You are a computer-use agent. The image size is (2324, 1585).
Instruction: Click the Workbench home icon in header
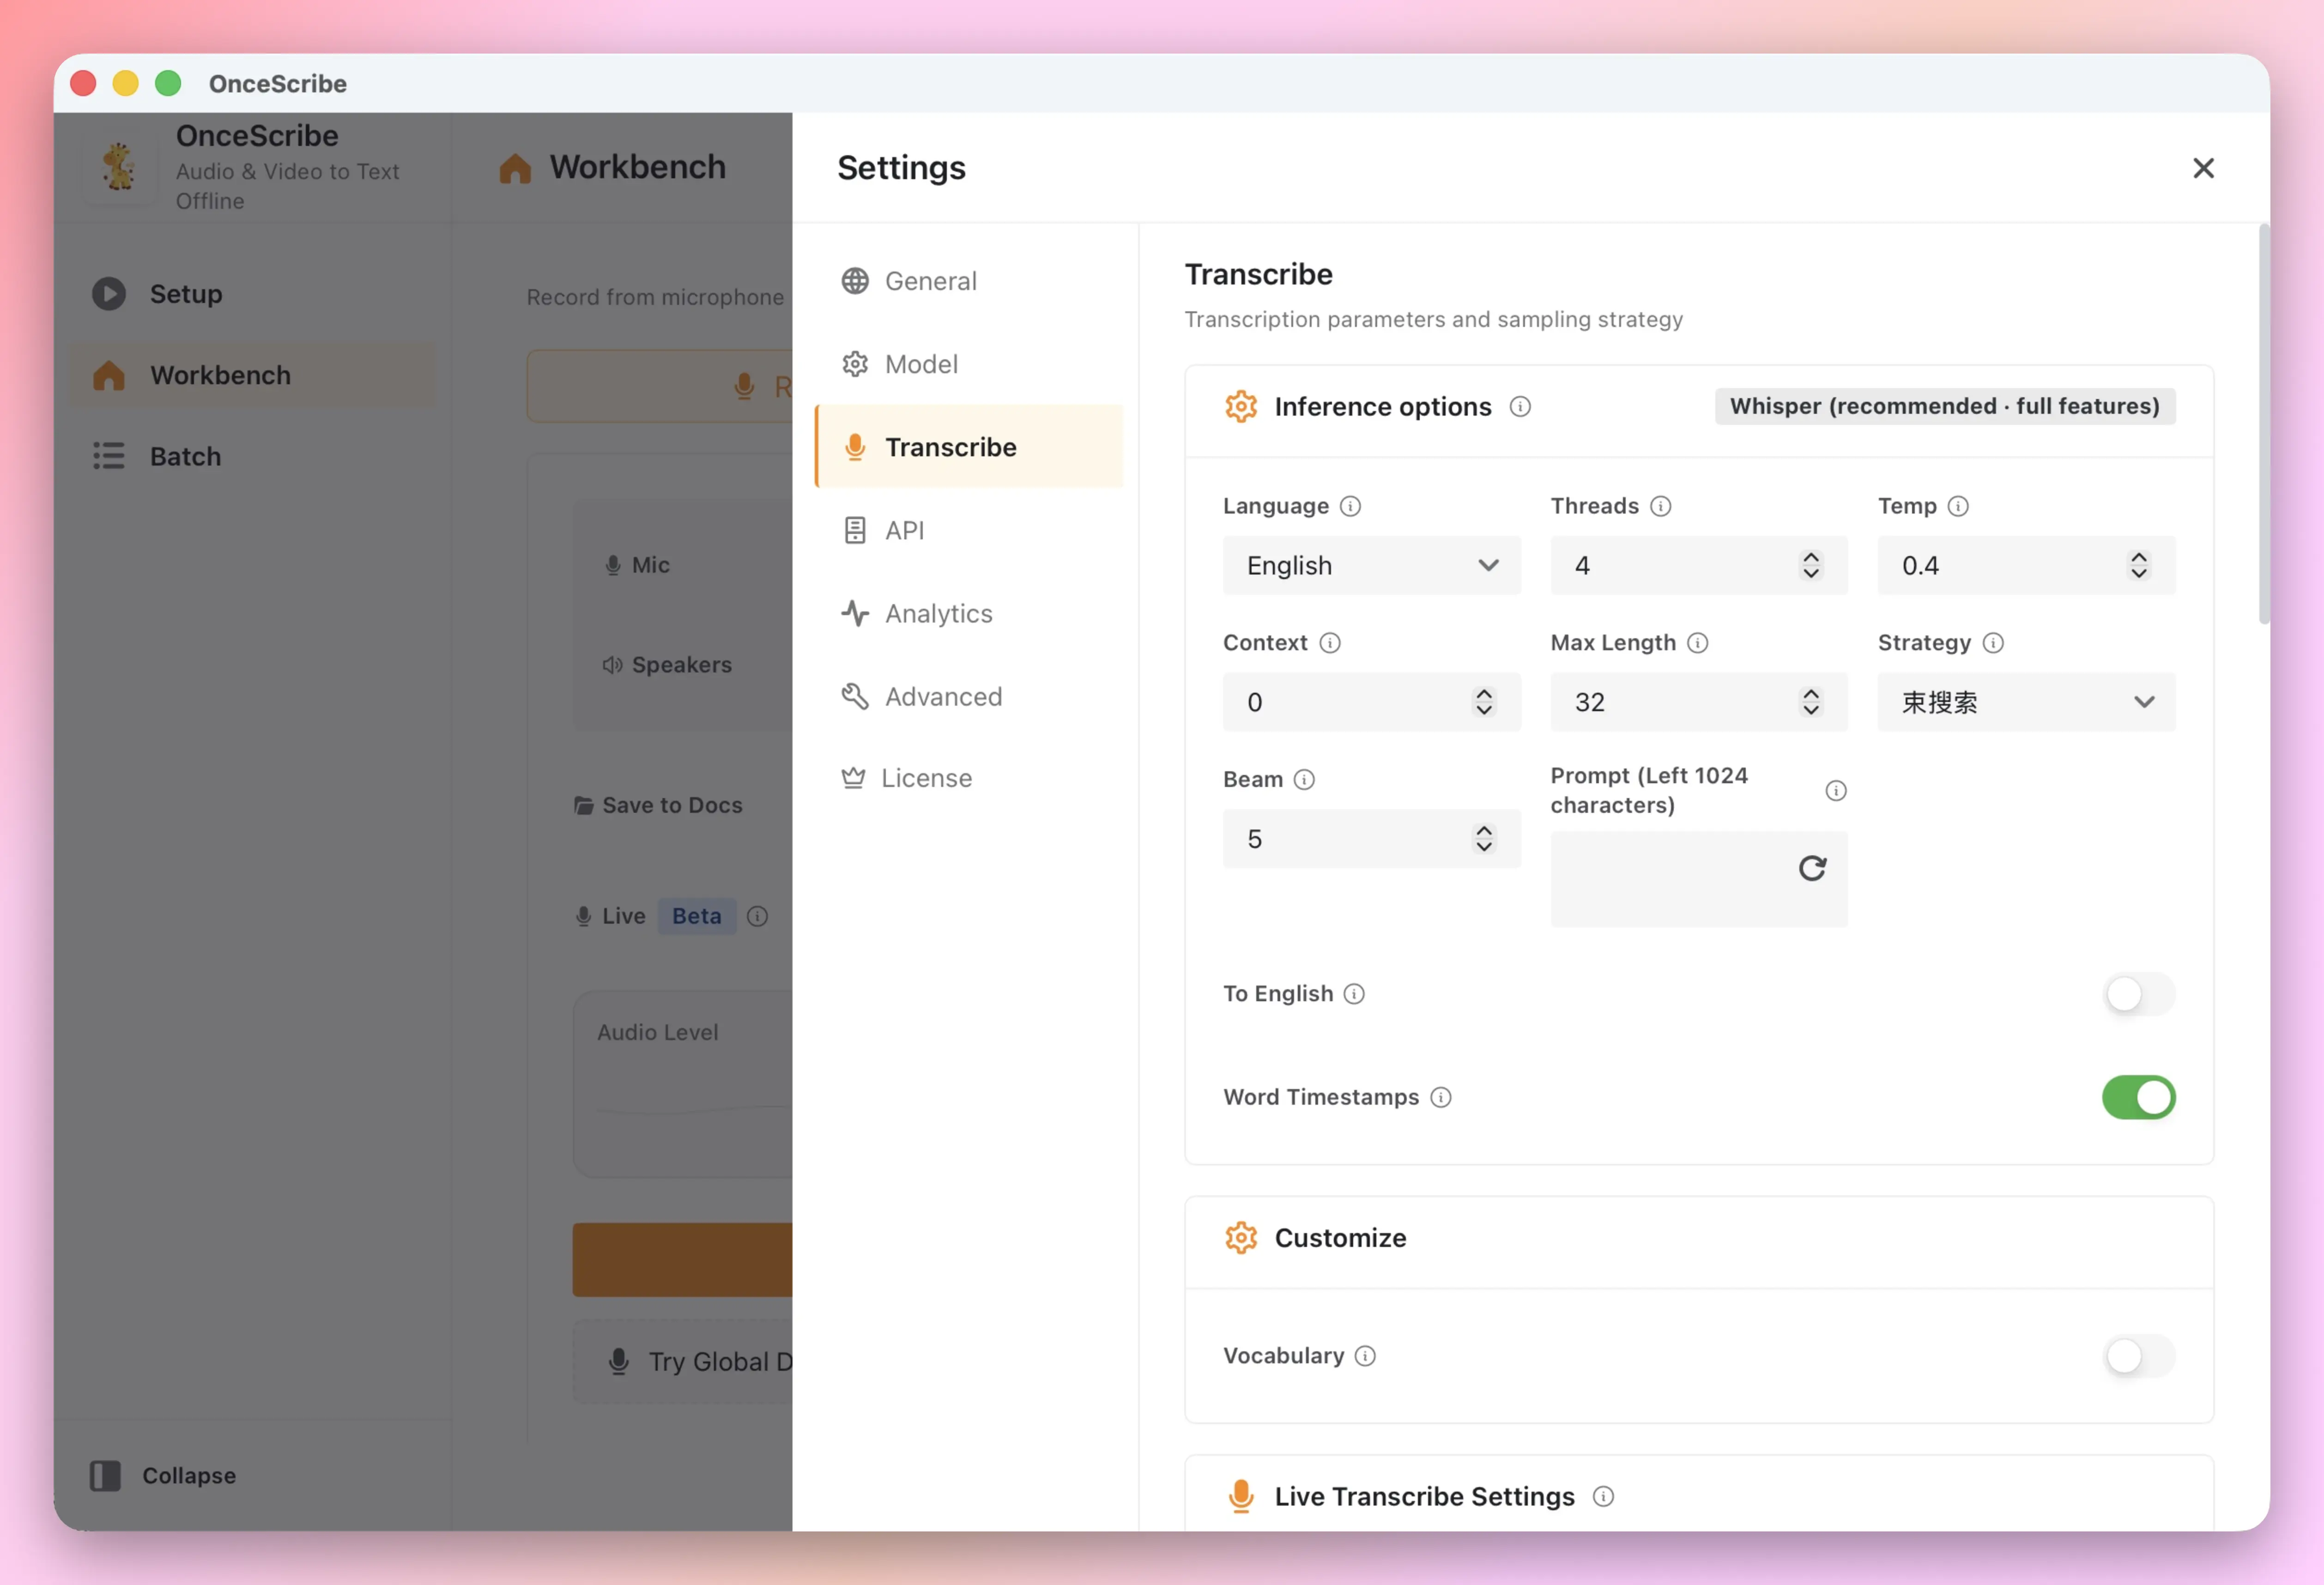click(x=514, y=168)
